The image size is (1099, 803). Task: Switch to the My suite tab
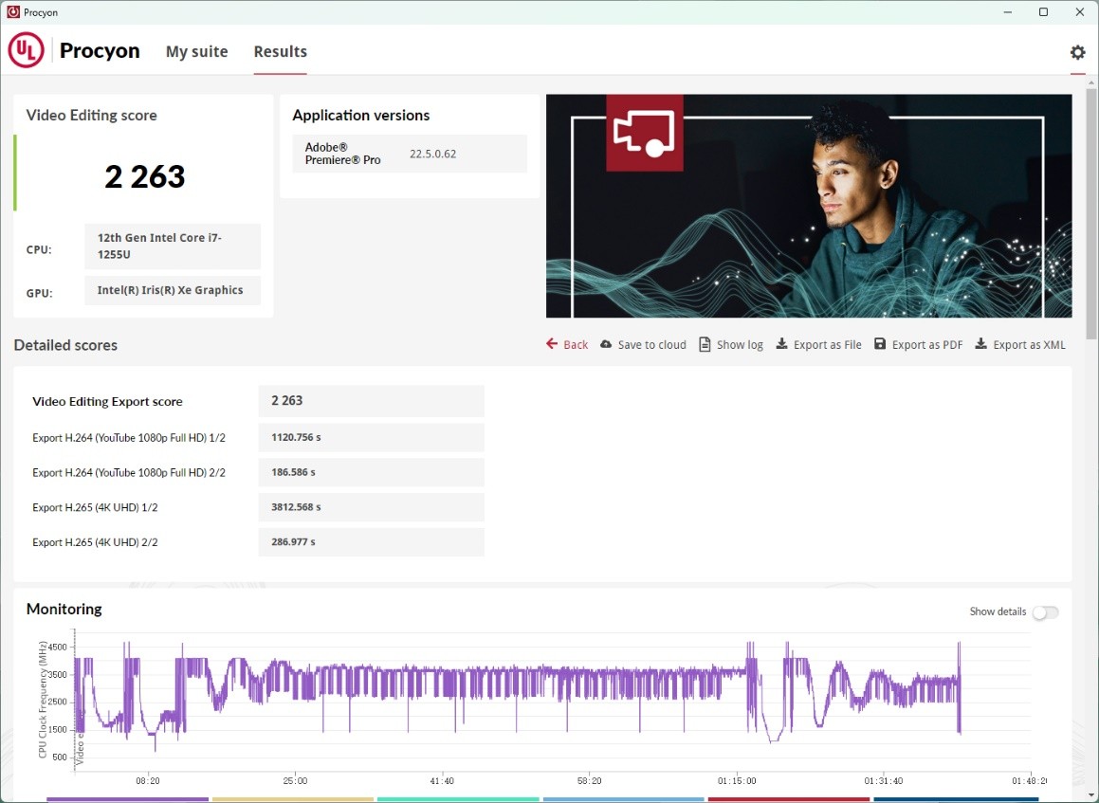pos(196,51)
